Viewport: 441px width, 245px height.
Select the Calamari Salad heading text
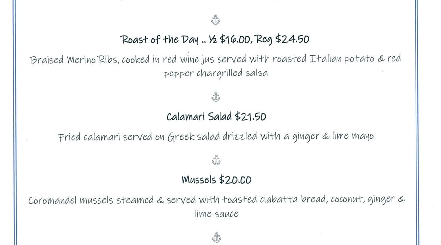click(x=199, y=117)
